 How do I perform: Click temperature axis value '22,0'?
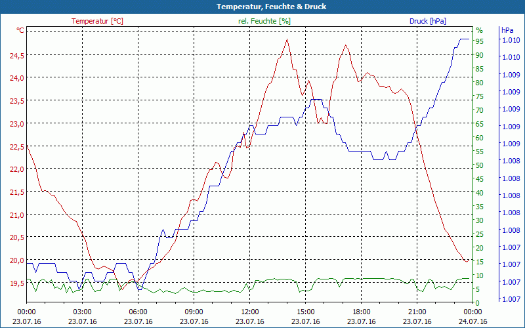click(17, 170)
